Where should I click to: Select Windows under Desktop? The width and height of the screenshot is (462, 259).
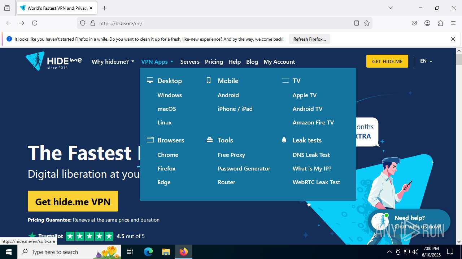[x=170, y=95]
